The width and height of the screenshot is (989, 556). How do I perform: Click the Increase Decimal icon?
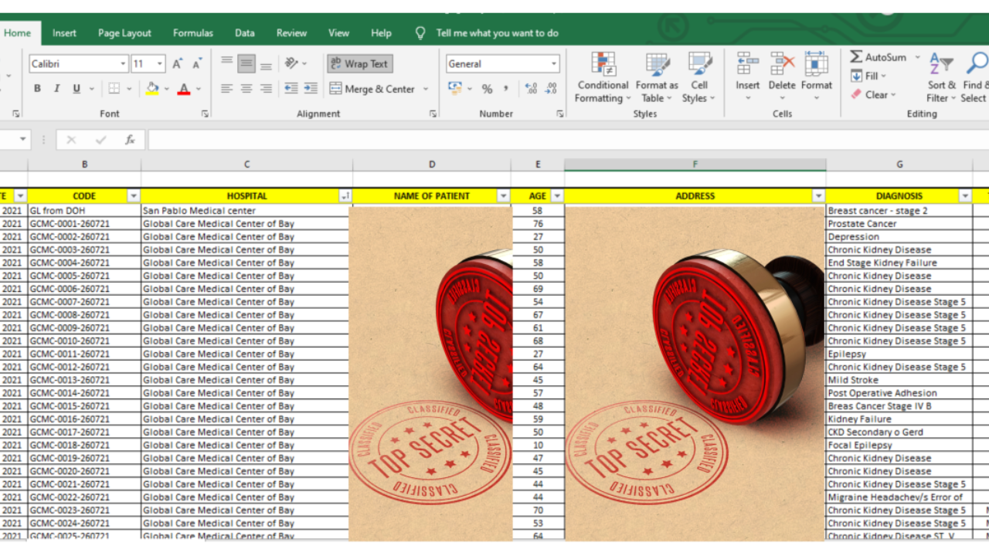coord(531,89)
